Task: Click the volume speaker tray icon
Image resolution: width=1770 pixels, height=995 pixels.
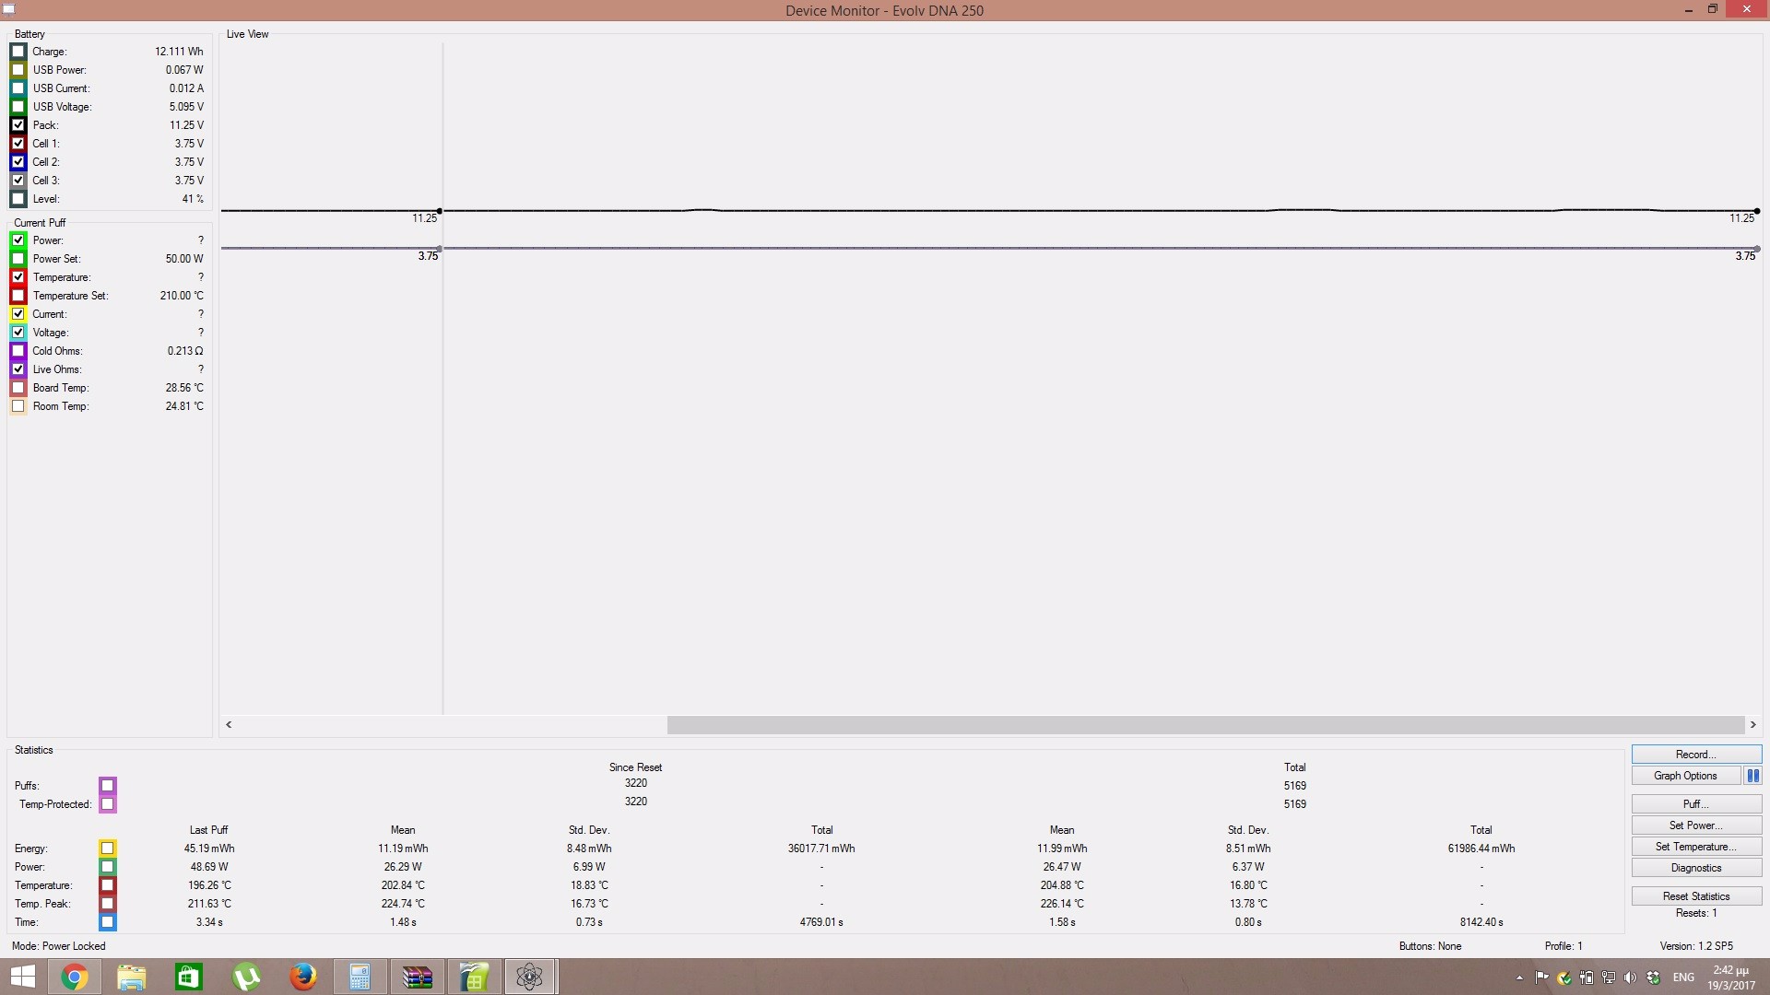Action: (x=1631, y=977)
